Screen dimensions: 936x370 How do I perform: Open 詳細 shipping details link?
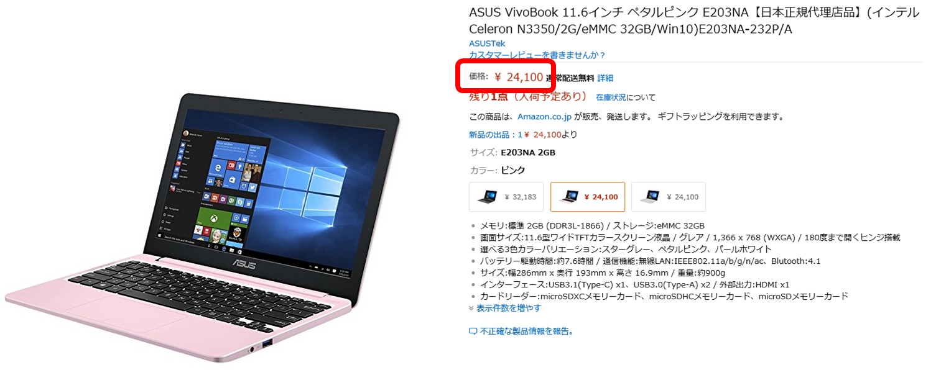click(605, 78)
